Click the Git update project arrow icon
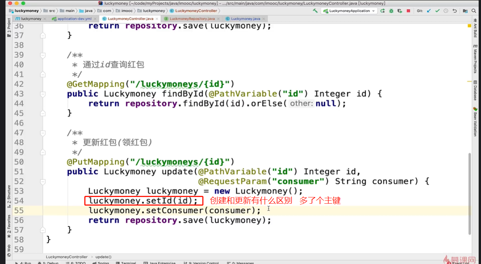Viewport: 481px width, 264px height. [x=429, y=11]
